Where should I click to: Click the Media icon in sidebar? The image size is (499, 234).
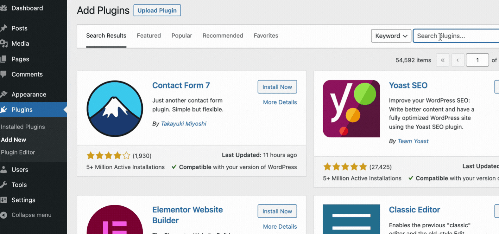[x=3, y=43]
